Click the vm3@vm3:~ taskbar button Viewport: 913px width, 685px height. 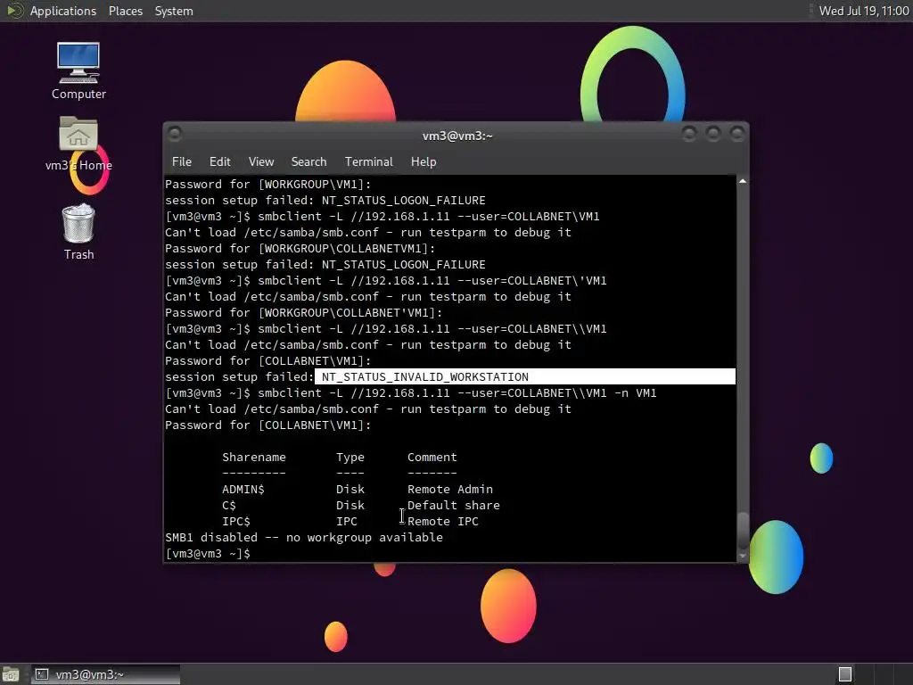click(x=105, y=674)
